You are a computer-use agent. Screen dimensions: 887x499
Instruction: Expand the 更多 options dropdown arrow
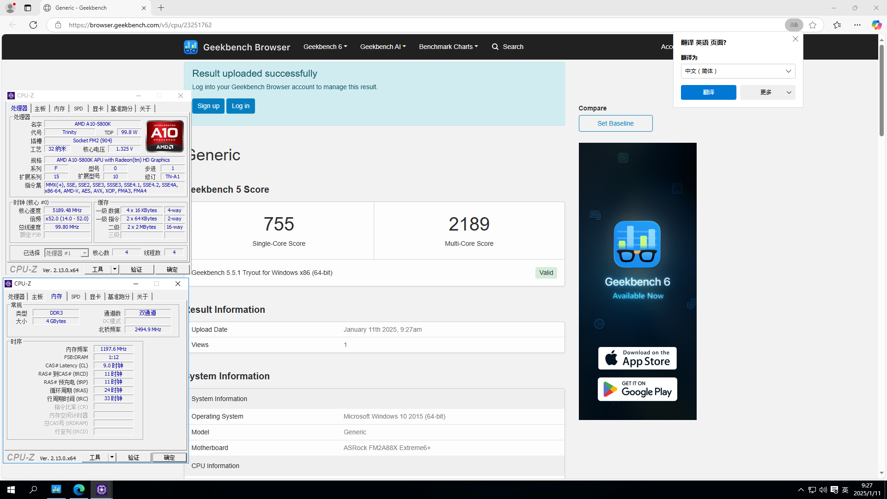pyautogui.click(x=789, y=92)
